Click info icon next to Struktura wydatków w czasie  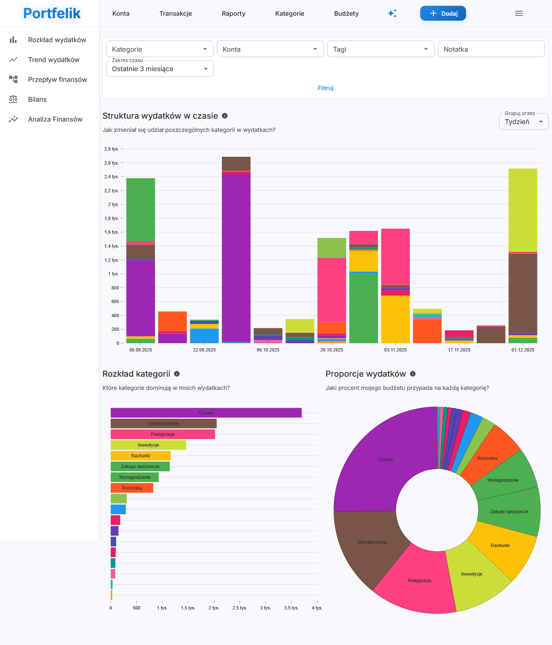coord(225,116)
